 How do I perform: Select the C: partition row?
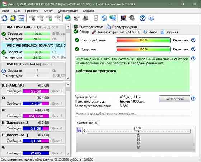(33, 101)
